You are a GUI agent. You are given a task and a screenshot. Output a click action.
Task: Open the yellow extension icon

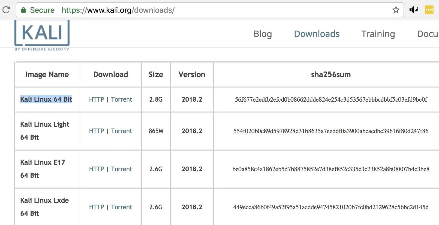[429, 10]
